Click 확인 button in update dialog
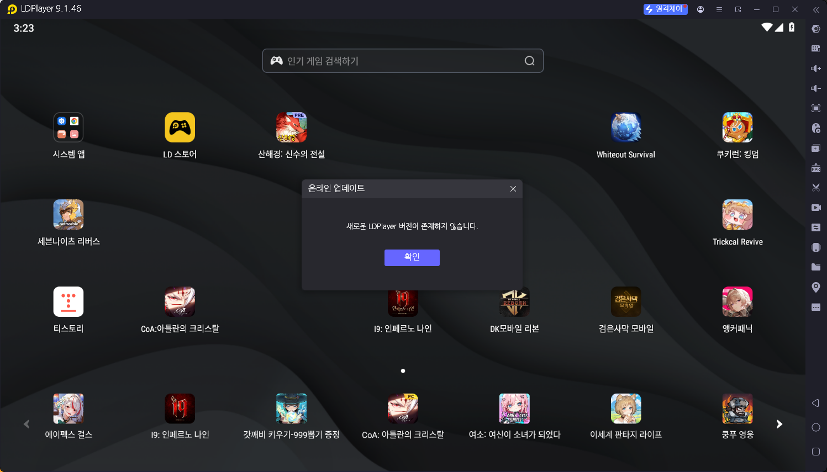 [412, 257]
